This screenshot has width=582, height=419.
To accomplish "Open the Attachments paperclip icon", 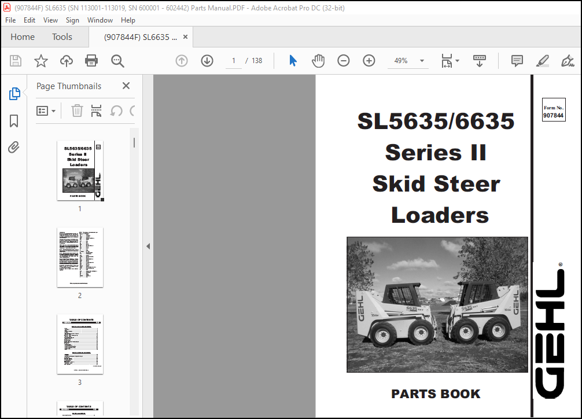I will coord(14,148).
